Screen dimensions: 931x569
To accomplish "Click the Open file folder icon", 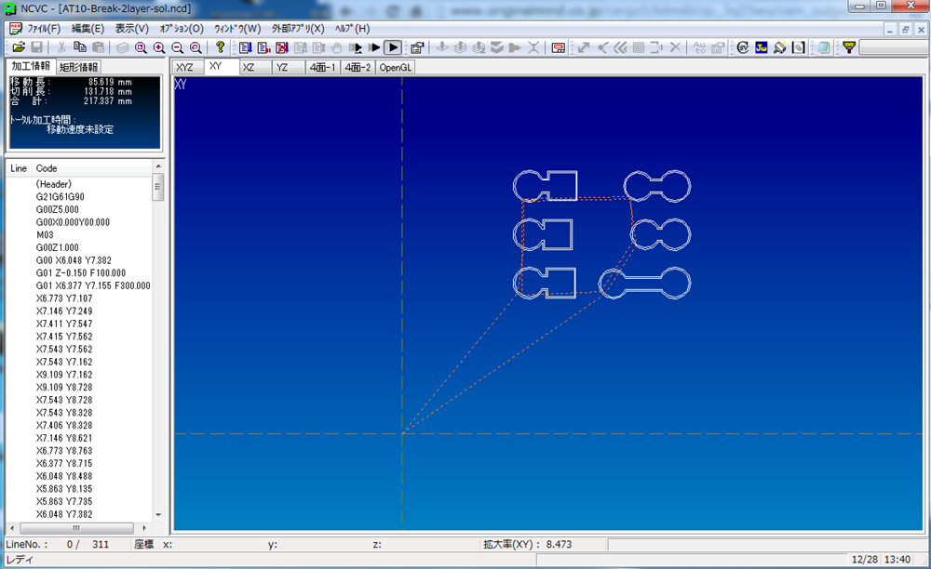I will coord(18,46).
